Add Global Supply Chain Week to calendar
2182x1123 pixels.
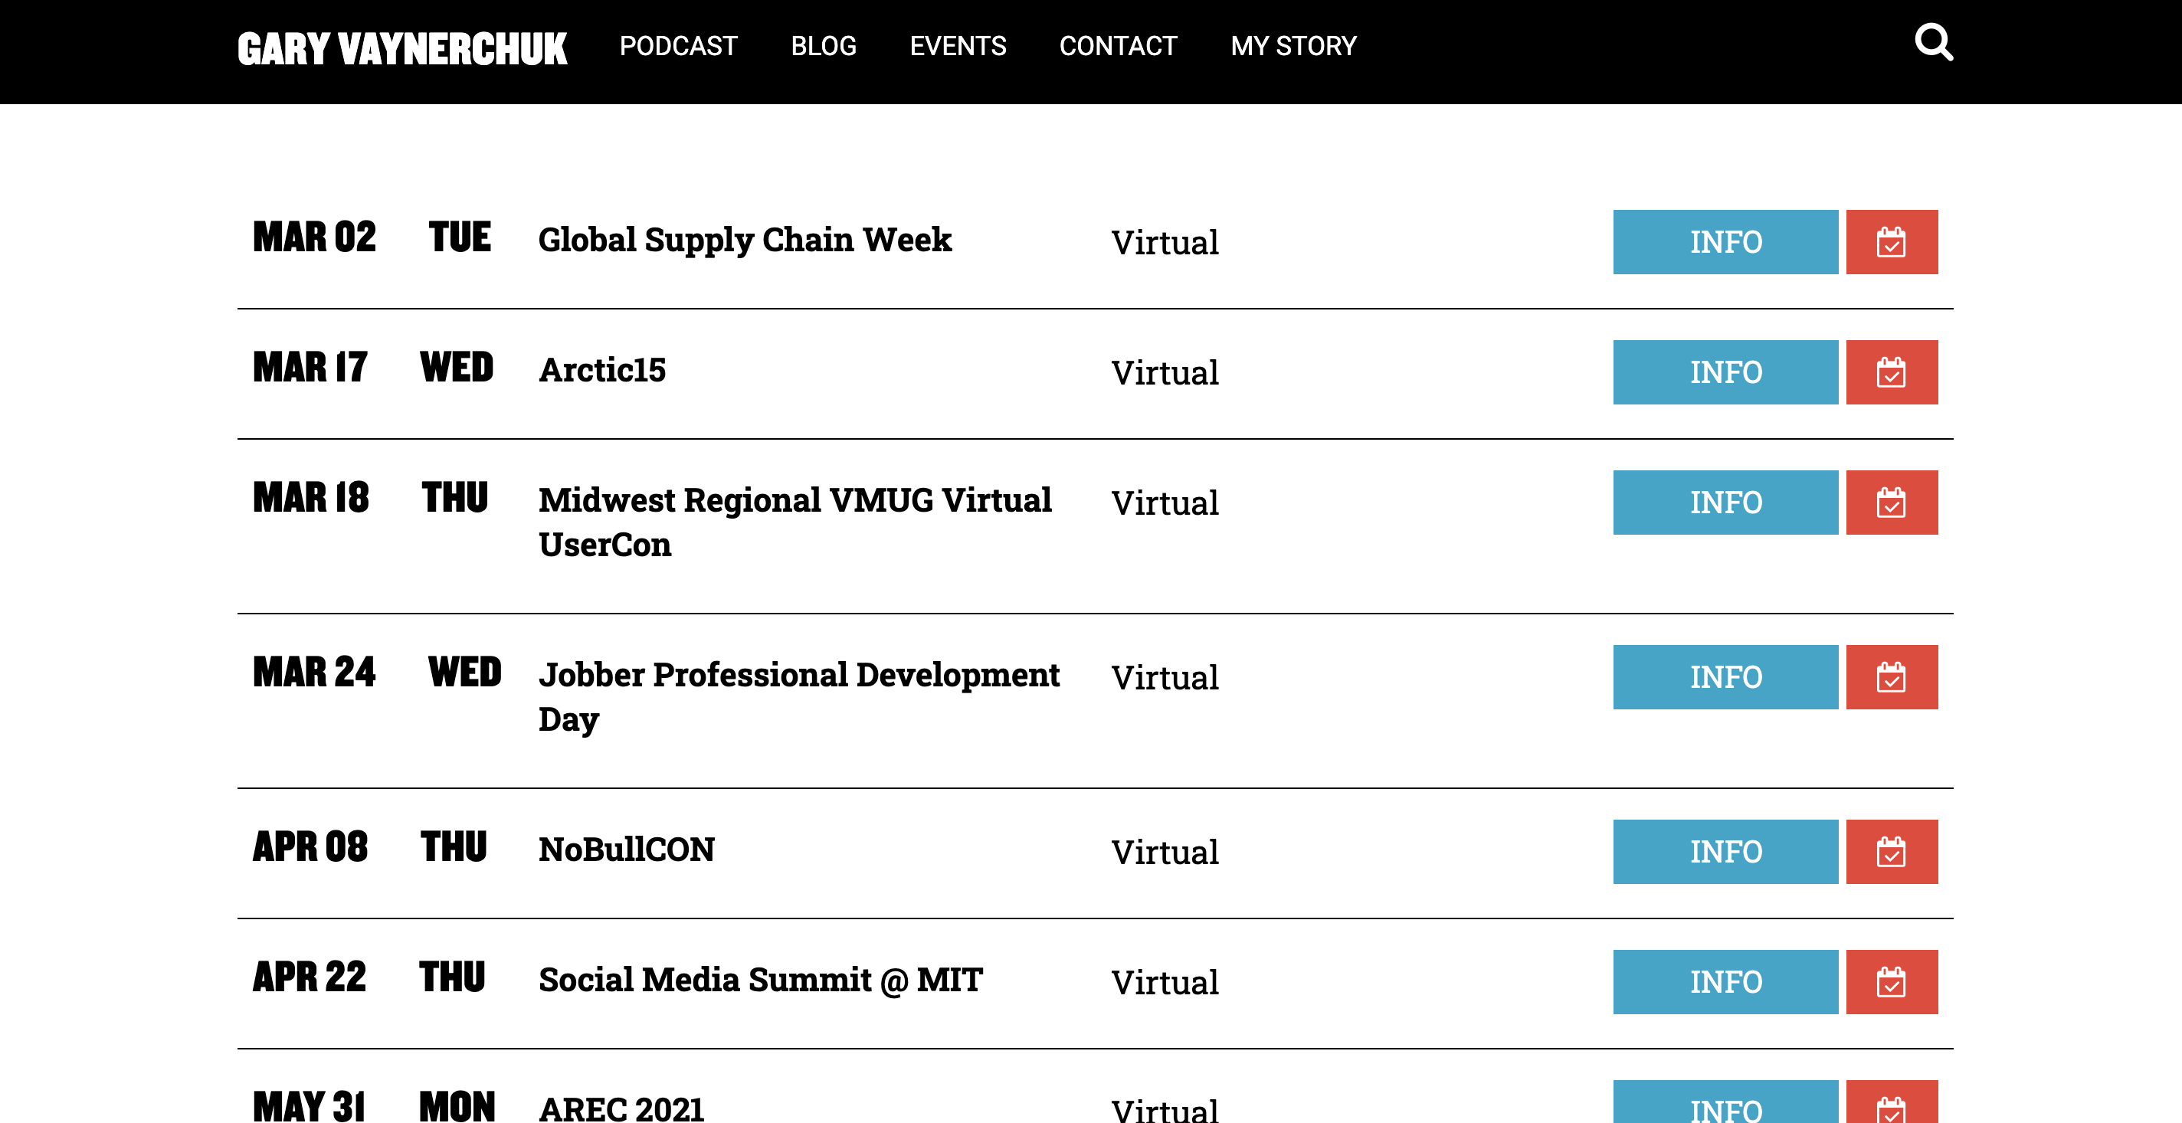[x=1892, y=242]
